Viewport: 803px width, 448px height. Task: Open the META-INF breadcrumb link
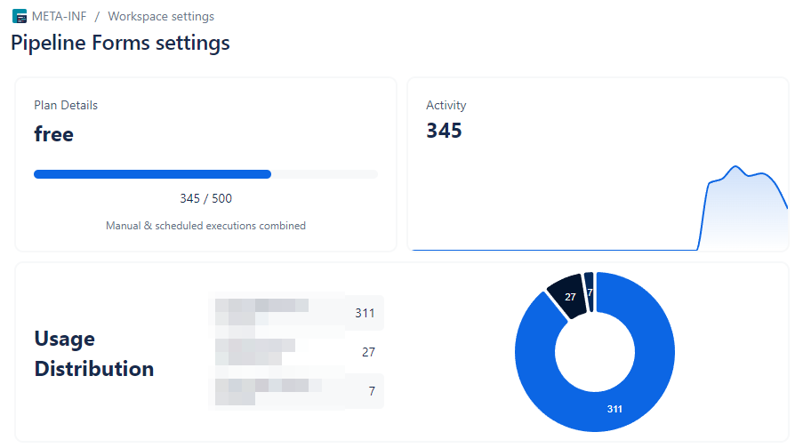point(58,16)
